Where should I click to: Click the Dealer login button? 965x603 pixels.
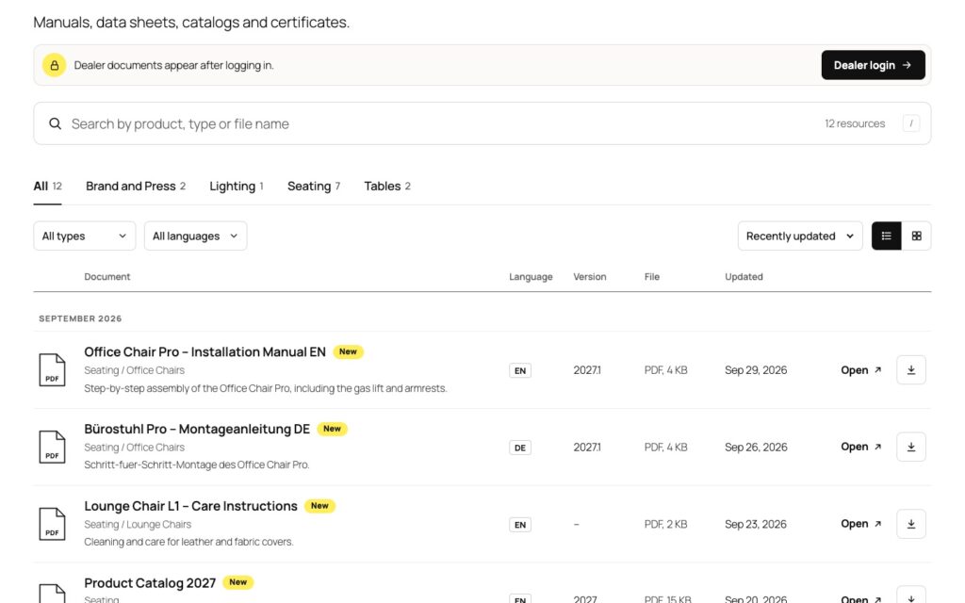(873, 65)
